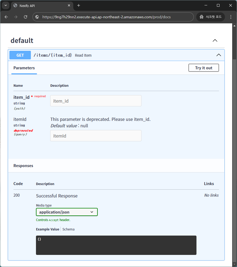Collapse the GET /items/{item_id} operation
The image size is (237, 267).
[219, 55]
